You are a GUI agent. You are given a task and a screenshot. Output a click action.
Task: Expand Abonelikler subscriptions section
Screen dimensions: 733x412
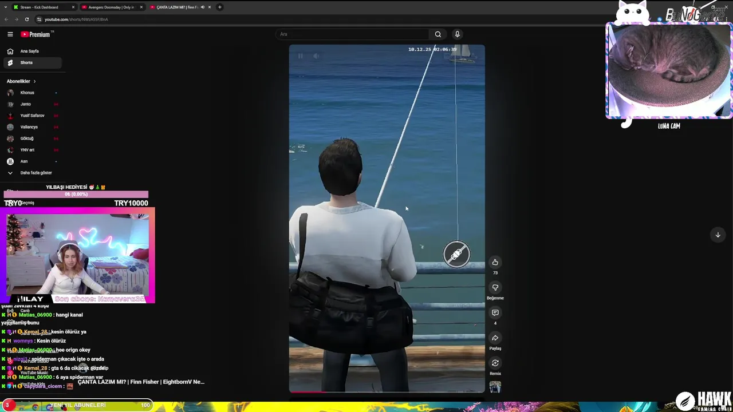21,81
